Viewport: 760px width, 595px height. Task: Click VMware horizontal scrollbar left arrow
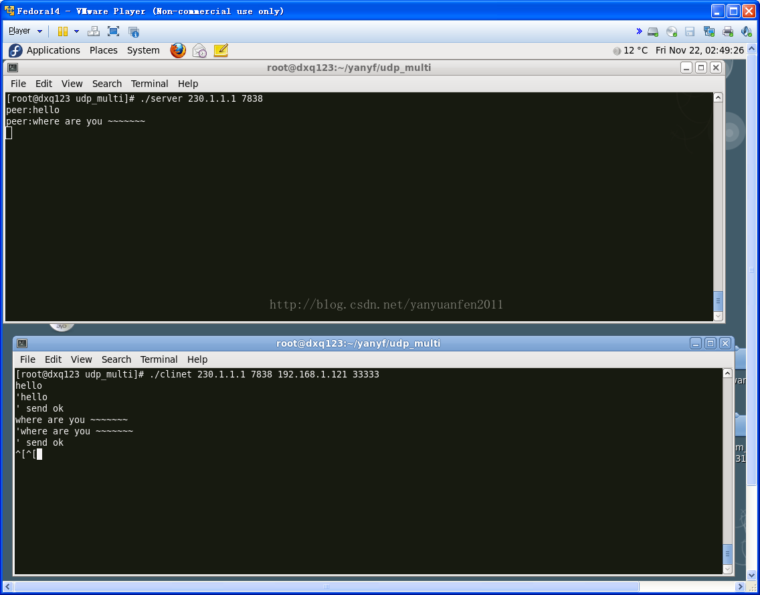click(x=7, y=587)
